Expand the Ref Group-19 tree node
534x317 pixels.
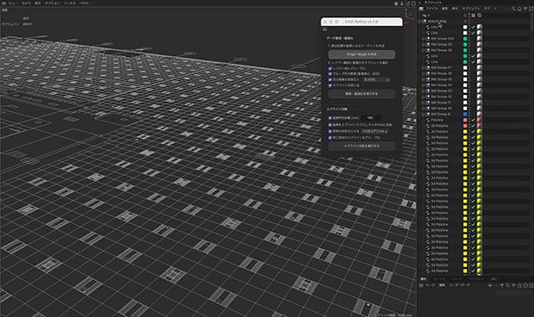[x=423, y=44]
